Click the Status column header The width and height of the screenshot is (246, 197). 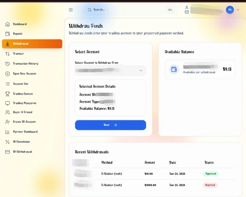pos(209,163)
